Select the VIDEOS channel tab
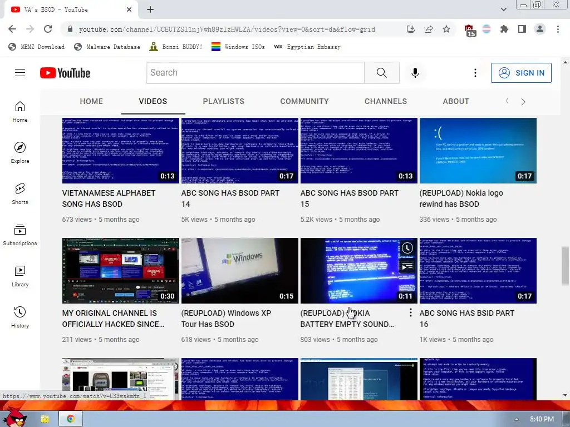570x427 pixels. (x=153, y=101)
